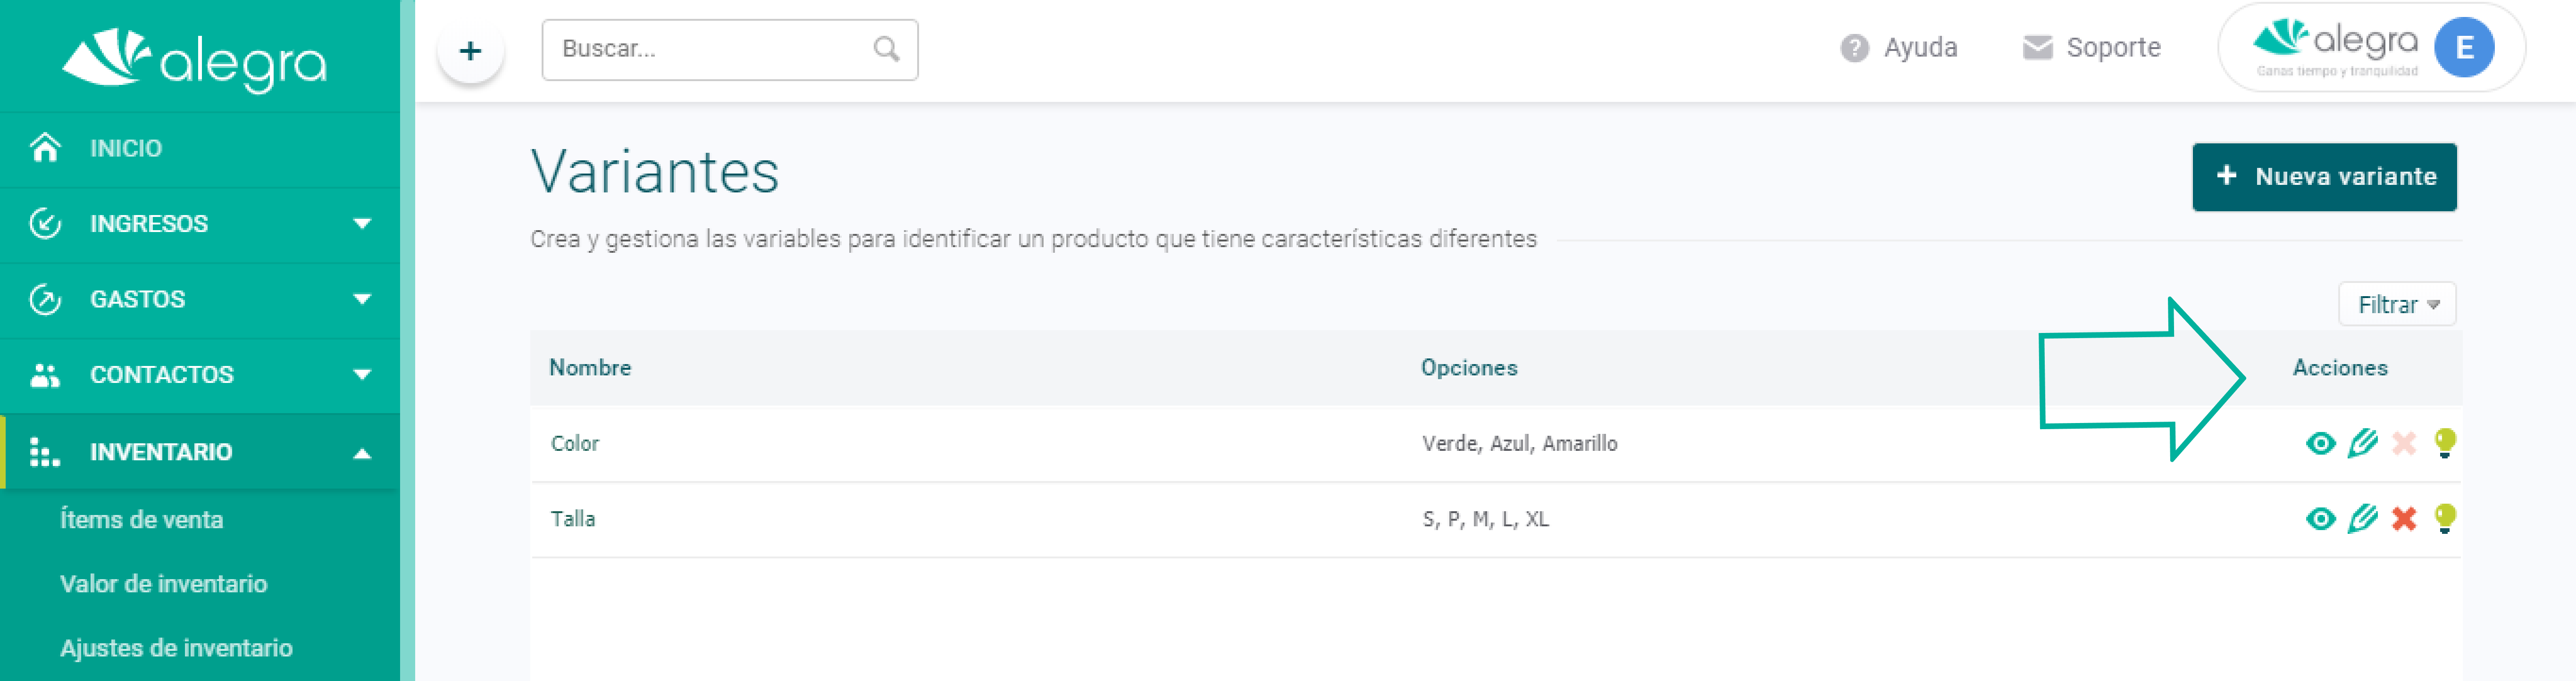Click the search magnifier icon
2576x681 pixels.
[x=886, y=49]
